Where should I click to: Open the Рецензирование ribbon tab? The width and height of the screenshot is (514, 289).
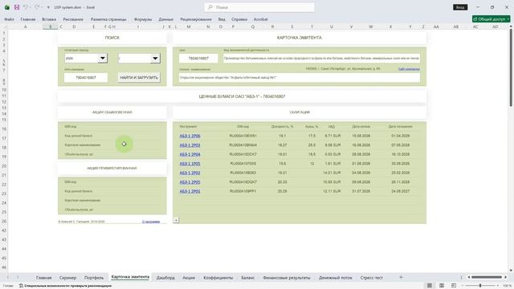click(x=196, y=19)
